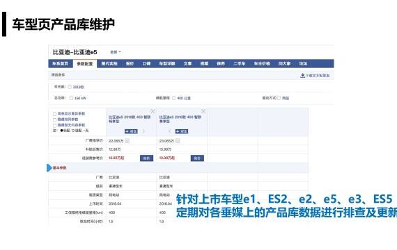Click 询价 button next to 12.99万起

(146, 158)
